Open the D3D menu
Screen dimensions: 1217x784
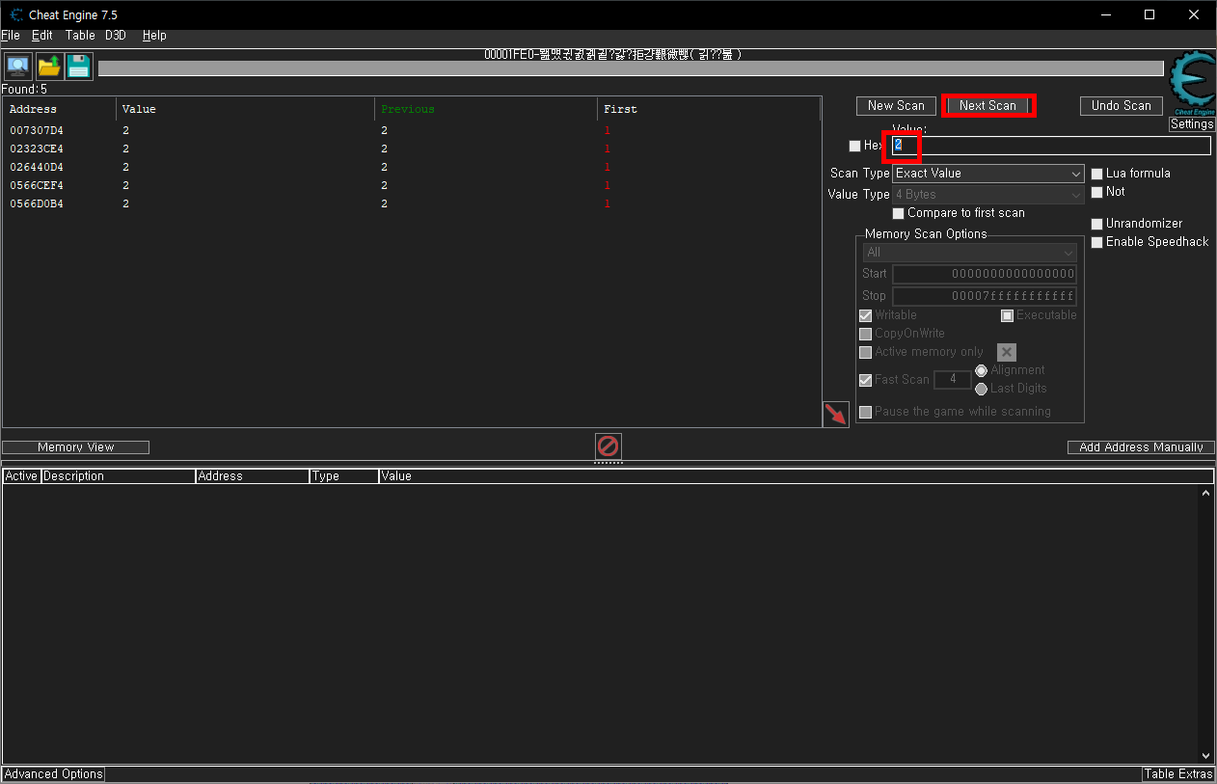point(116,36)
